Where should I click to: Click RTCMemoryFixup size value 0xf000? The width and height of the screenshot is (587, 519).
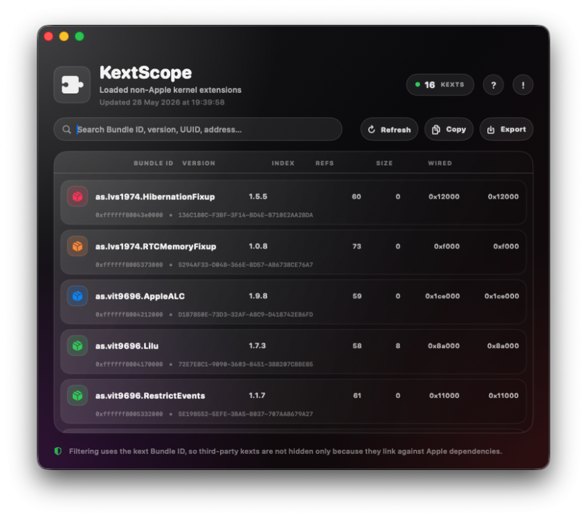click(446, 246)
